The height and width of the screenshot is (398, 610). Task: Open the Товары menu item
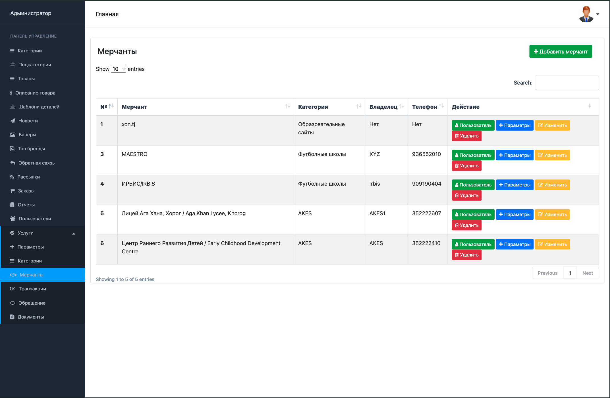(x=43, y=79)
